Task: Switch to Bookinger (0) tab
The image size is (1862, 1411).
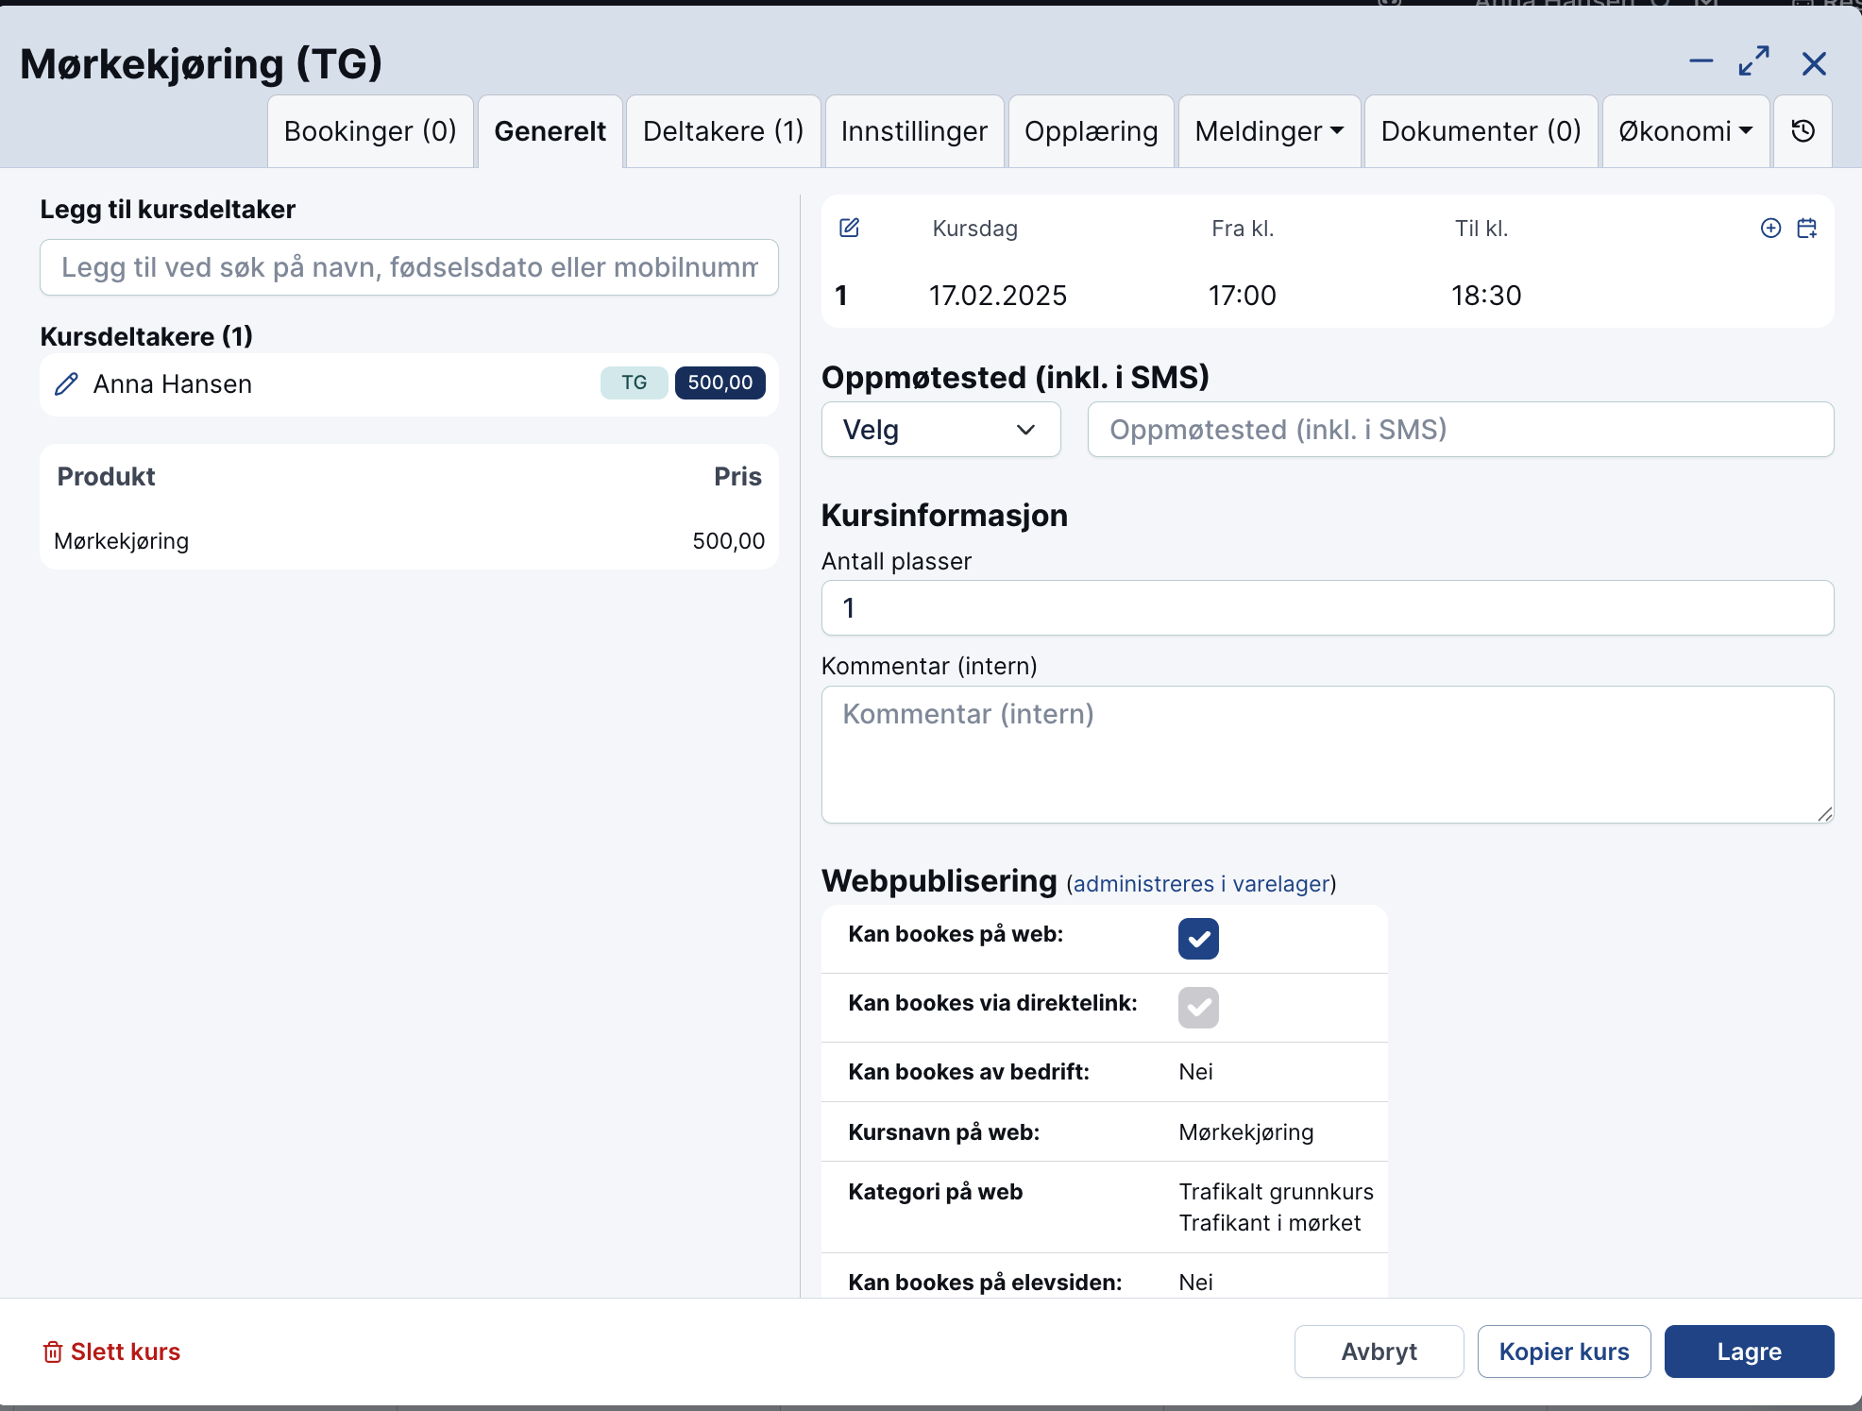Action: [x=370, y=131]
